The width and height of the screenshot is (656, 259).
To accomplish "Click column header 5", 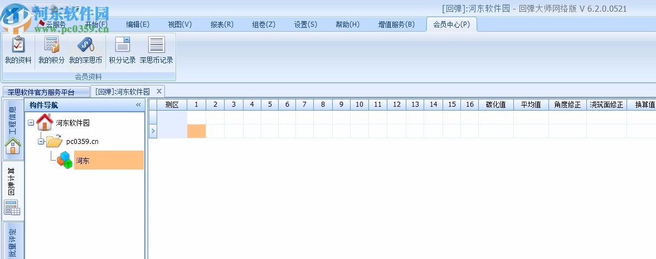I will (x=270, y=104).
